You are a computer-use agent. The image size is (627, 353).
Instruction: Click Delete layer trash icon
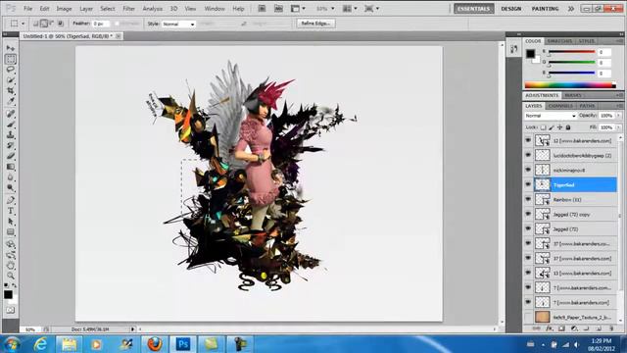[x=611, y=328]
